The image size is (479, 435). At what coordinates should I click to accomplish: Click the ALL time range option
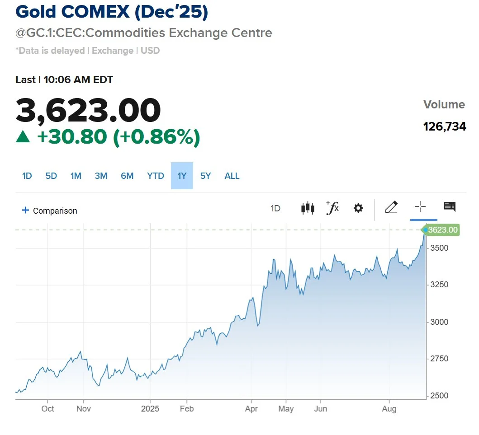tap(232, 176)
